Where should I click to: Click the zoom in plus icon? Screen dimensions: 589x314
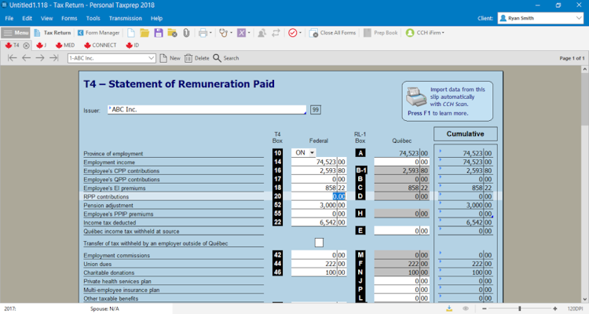[555, 309]
